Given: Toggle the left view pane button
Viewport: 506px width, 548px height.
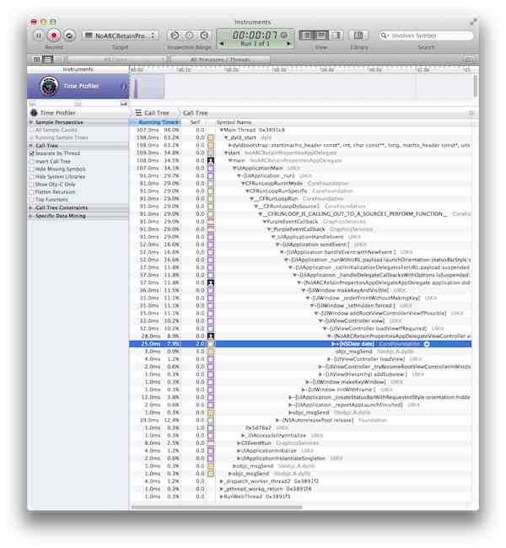Looking at the screenshot, I should [x=306, y=35].
